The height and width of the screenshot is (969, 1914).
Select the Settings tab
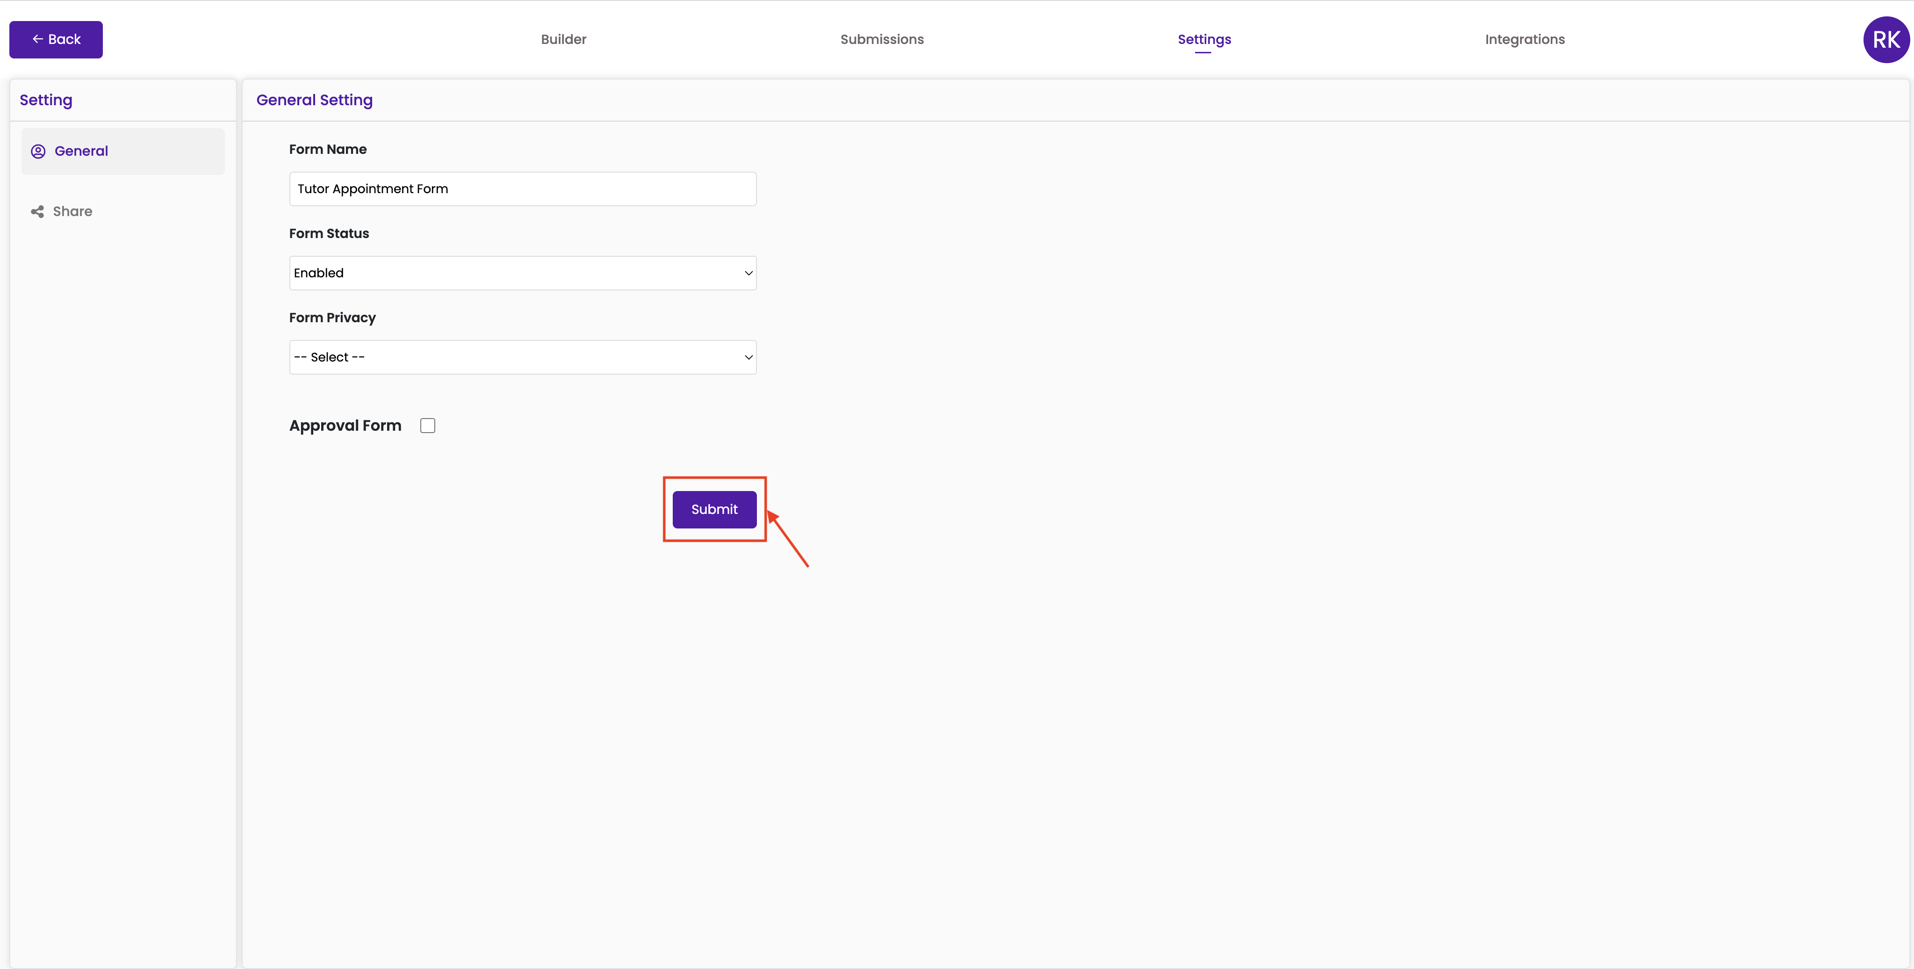pyautogui.click(x=1204, y=39)
